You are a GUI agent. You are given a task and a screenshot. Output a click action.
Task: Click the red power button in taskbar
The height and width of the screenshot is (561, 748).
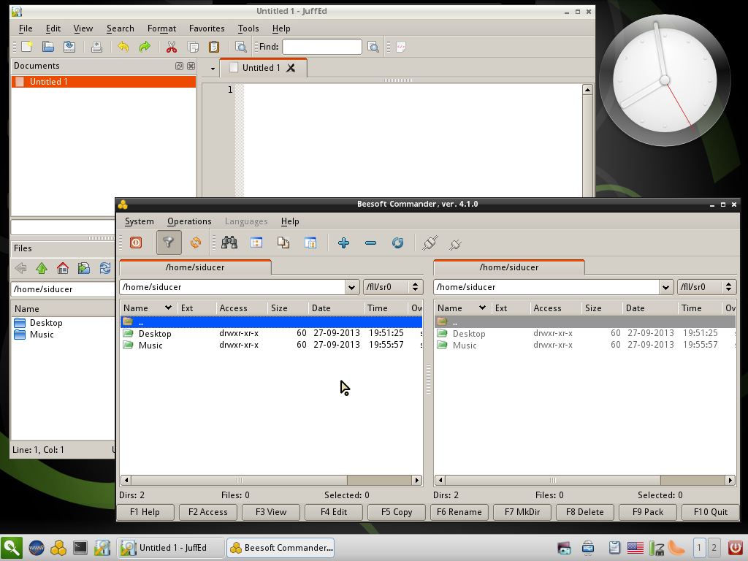pyautogui.click(x=736, y=548)
